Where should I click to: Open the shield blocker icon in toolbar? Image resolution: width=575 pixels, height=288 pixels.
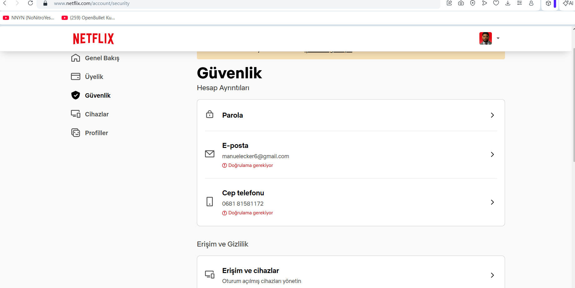[473, 3]
